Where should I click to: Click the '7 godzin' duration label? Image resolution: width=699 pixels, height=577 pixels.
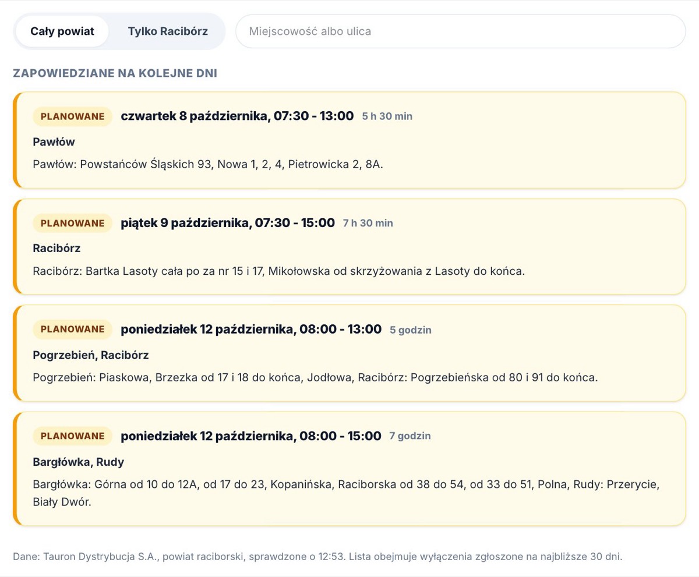tap(410, 436)
